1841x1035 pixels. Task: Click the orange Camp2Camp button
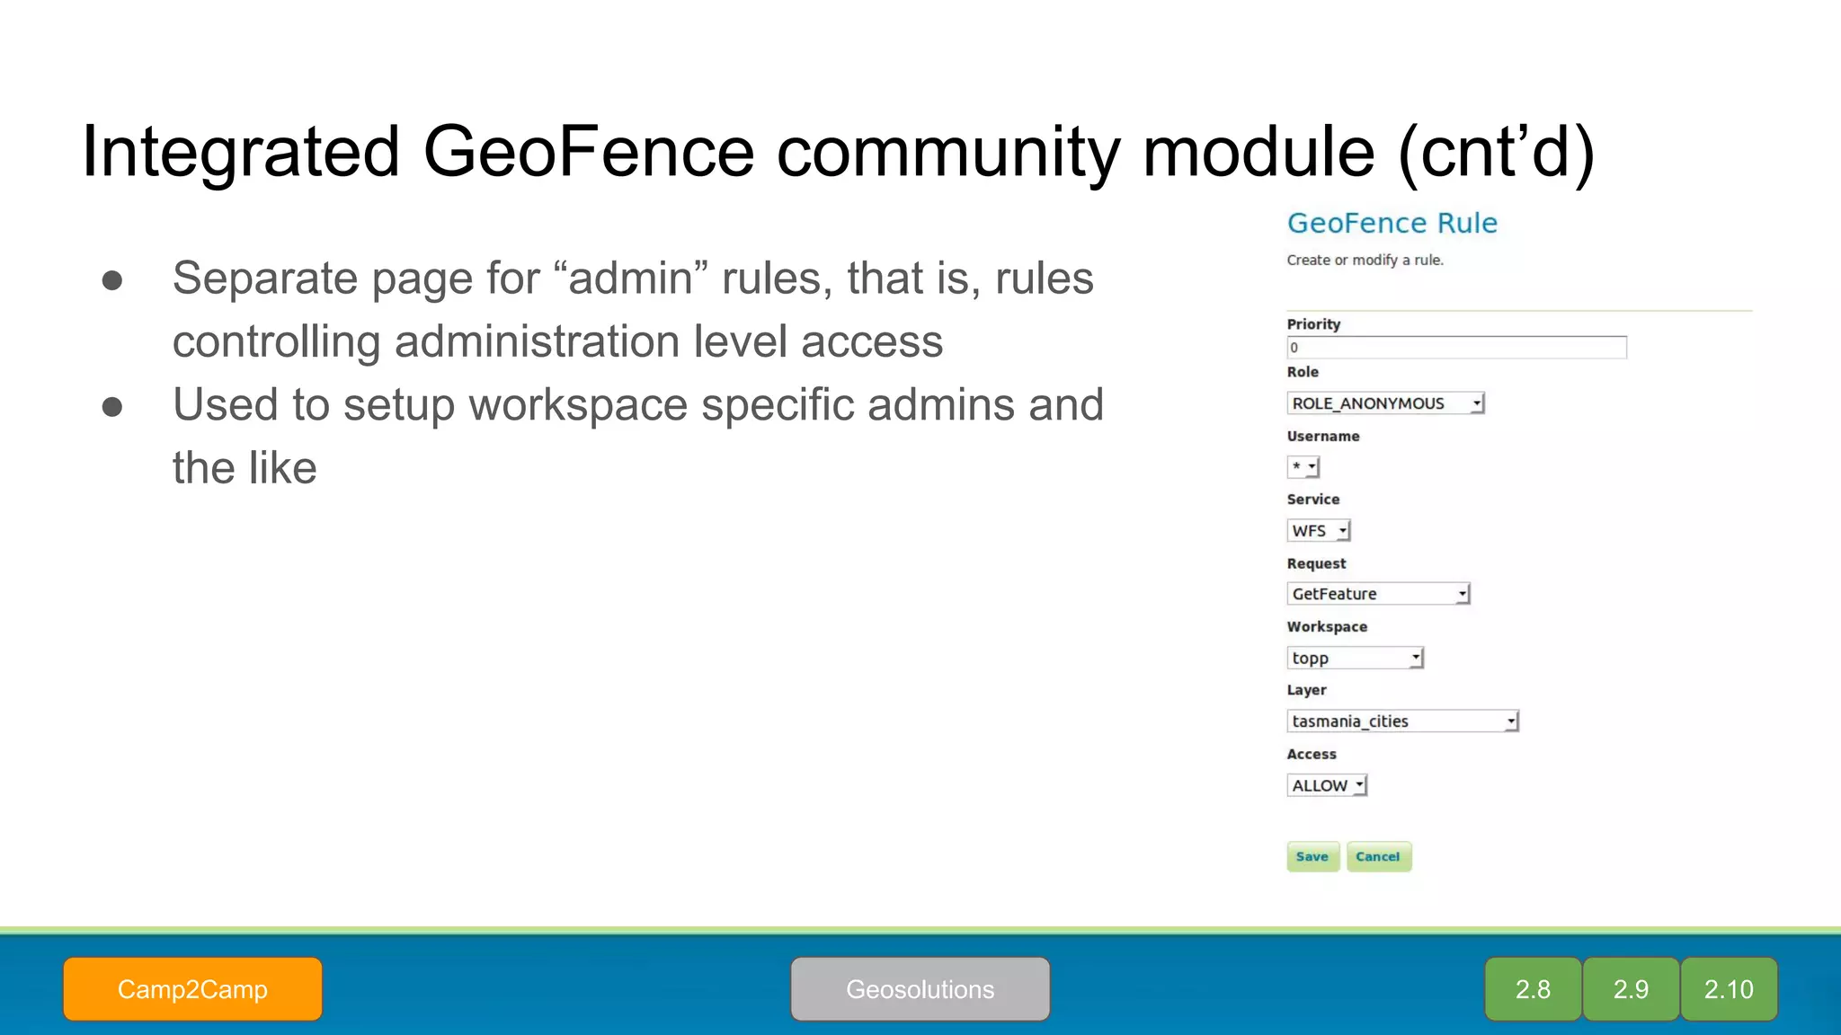pyautogui.click(x=192, y=989)
